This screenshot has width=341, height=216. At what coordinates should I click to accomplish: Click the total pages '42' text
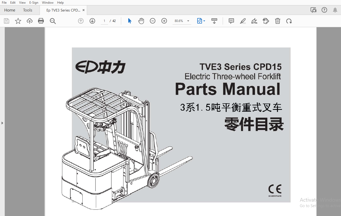tap(114, 21)
